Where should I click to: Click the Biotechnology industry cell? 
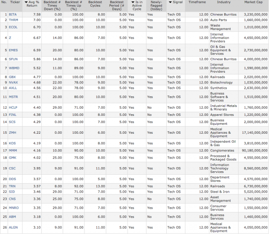221,82
